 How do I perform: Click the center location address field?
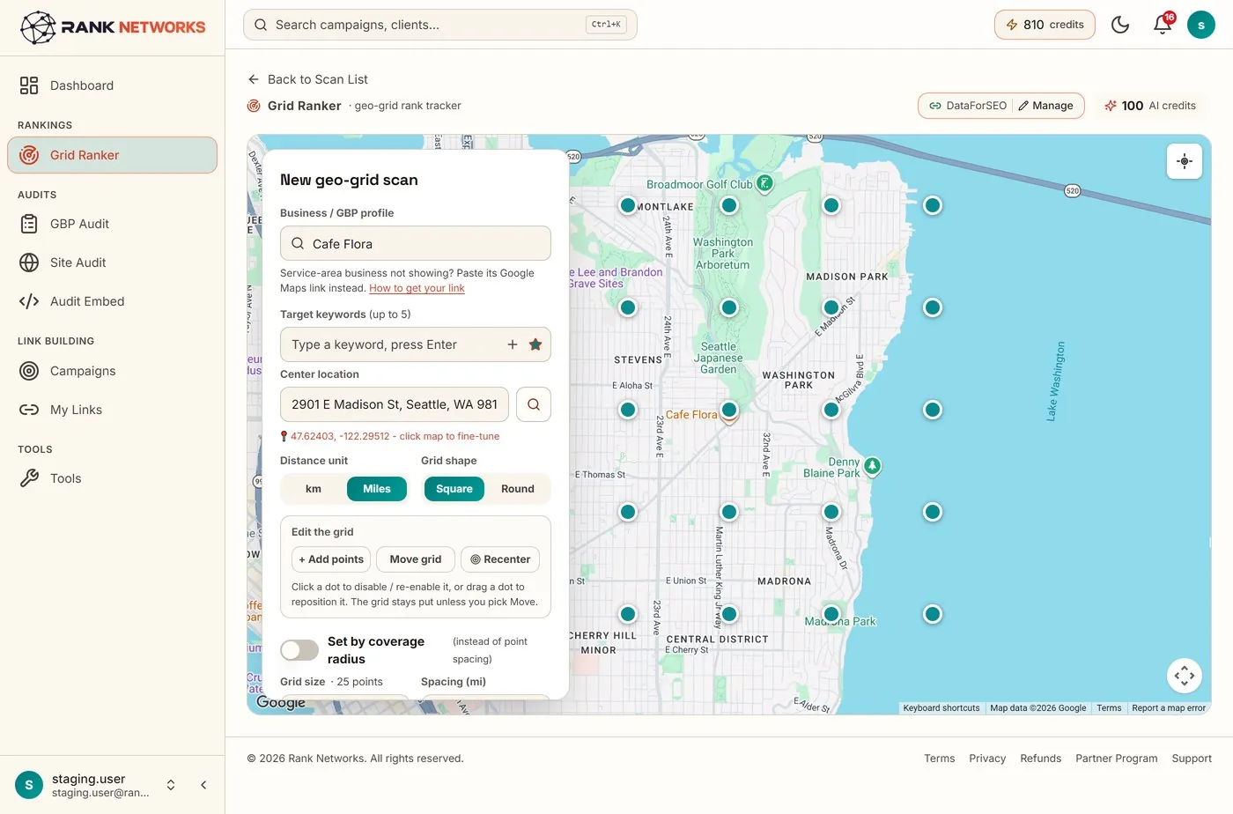point(395,404)
